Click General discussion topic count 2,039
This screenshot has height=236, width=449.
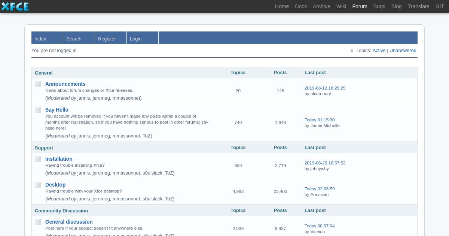coord(238,229)
